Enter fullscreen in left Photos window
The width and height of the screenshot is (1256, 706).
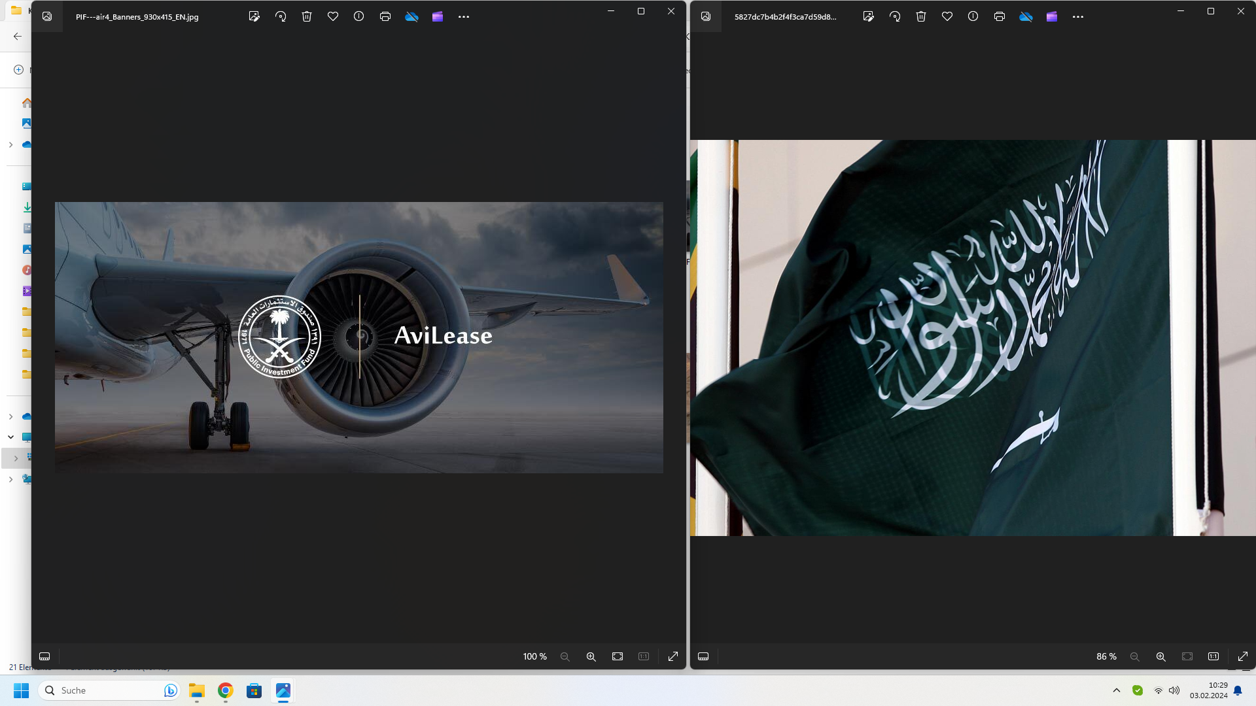coord(673,656)
